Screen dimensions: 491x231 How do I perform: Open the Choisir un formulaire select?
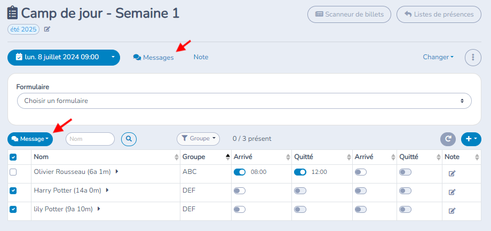[244, 101]
